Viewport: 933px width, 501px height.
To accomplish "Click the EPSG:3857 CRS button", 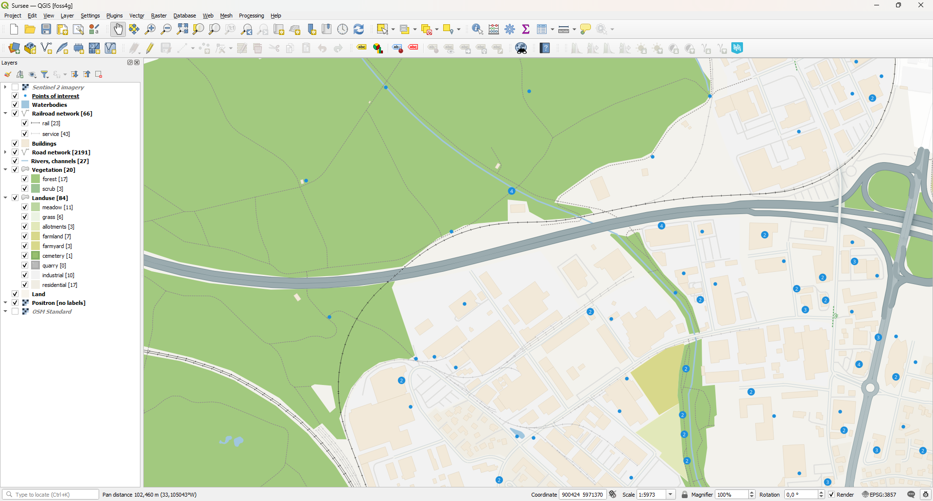I will 879,495.
